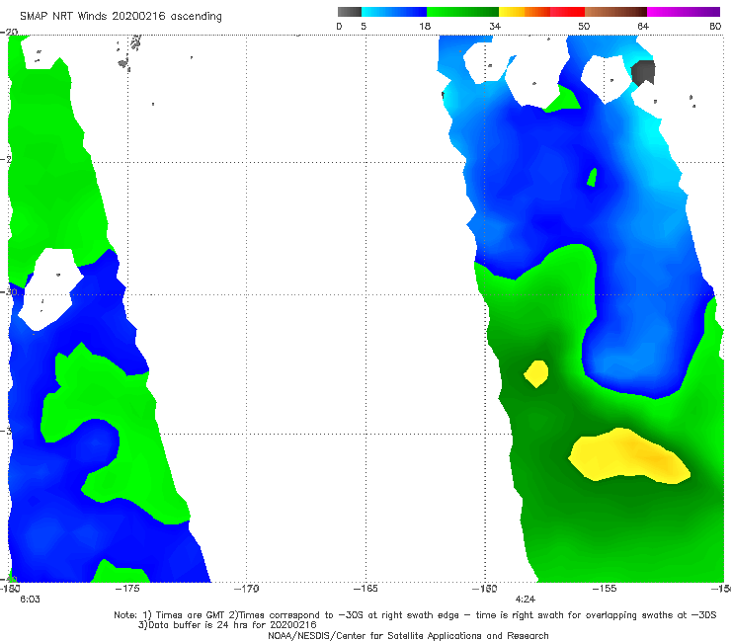Click the color bar label '34'
Image resolution: width=731 pixels, height=642 pixels.
495,26
